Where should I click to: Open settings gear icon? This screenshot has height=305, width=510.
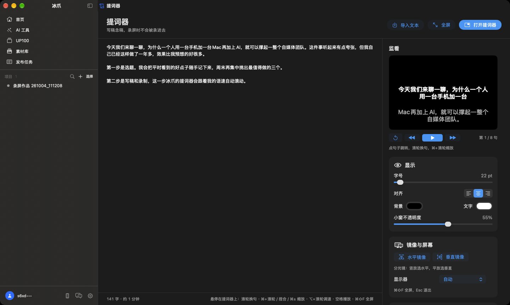[90, 296]
